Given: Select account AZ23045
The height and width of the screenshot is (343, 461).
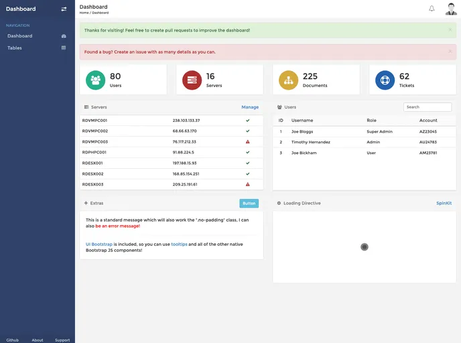Looking at the screenshot, I should pyautogui.click(x=428, y=132).
